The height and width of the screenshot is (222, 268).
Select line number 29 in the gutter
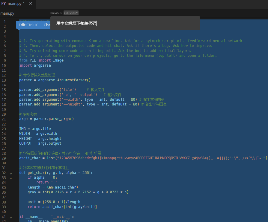click(4, 158)
